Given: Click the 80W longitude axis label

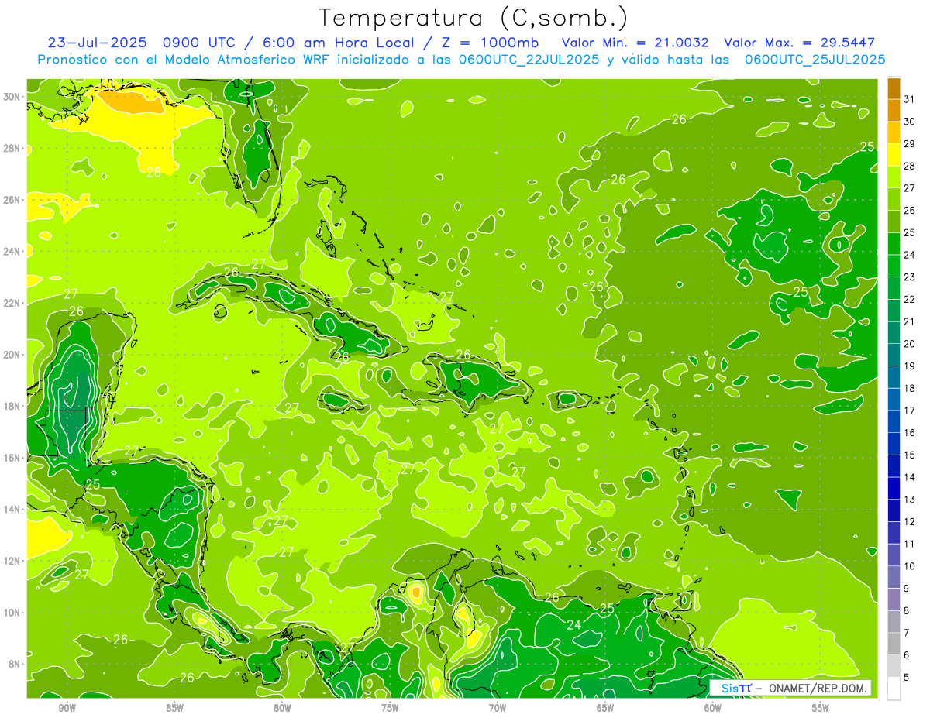Looking at the screenshot, I should click(282, 709).
